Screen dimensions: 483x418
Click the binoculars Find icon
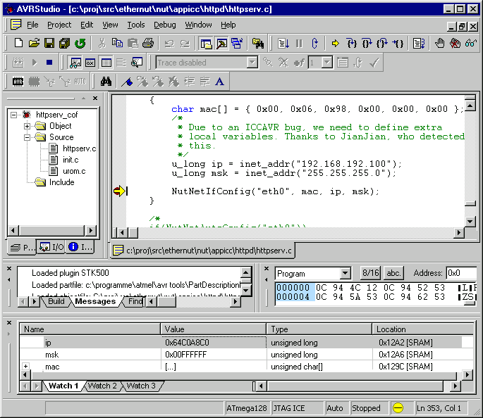(106, 82)
